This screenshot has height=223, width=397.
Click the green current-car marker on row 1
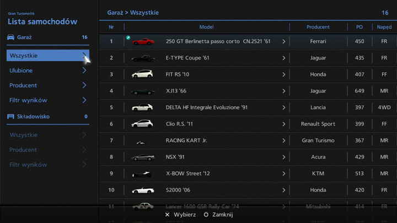coord(128,38)
